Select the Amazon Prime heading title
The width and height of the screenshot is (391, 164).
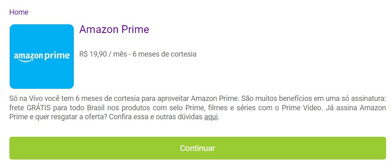click(114, 29)
